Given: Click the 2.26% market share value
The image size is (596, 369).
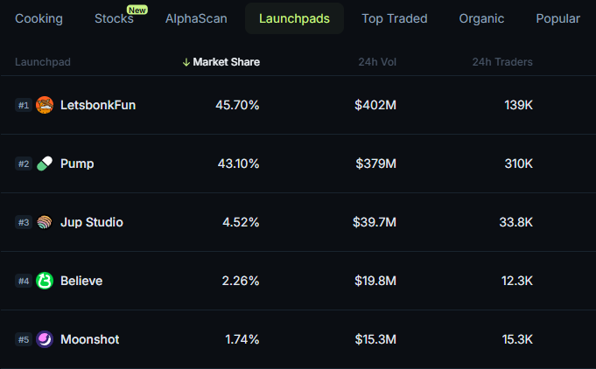Looking at the screenshot, I should click(240, 281).
